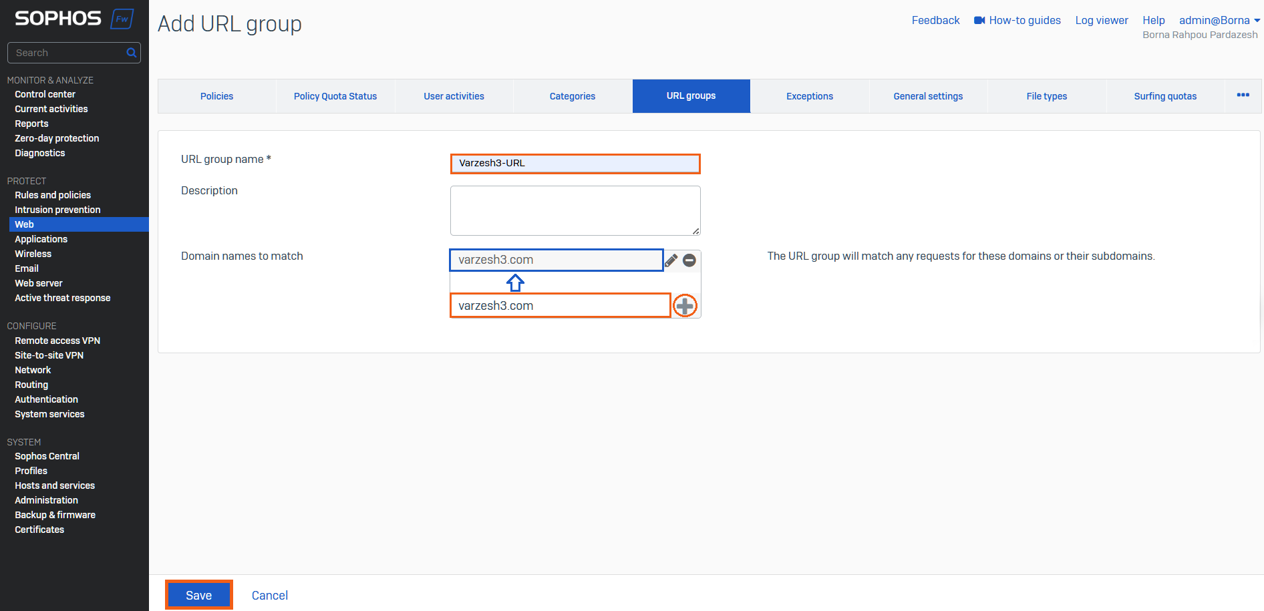This screenshot has height=611, width=1264.
Task: Expand the admin@Borna account dropdown arrow
Action: point(1257,21)
